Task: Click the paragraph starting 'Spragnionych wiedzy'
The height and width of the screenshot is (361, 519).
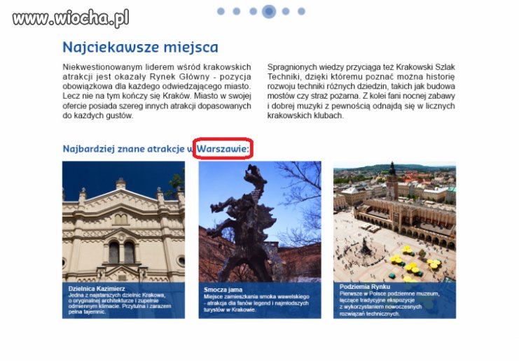Action: coord(361,91)
